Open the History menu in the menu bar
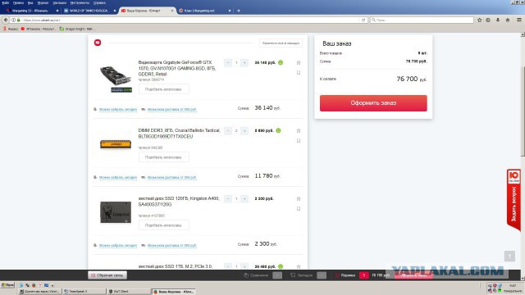525x295 pixels. pyautogui.click(x=43, y=2)
